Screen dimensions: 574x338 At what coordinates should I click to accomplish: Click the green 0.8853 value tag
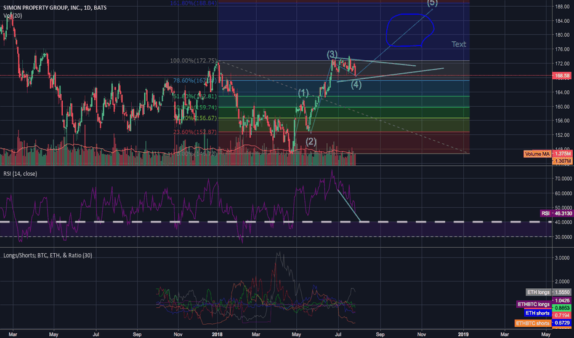(562, 308)
